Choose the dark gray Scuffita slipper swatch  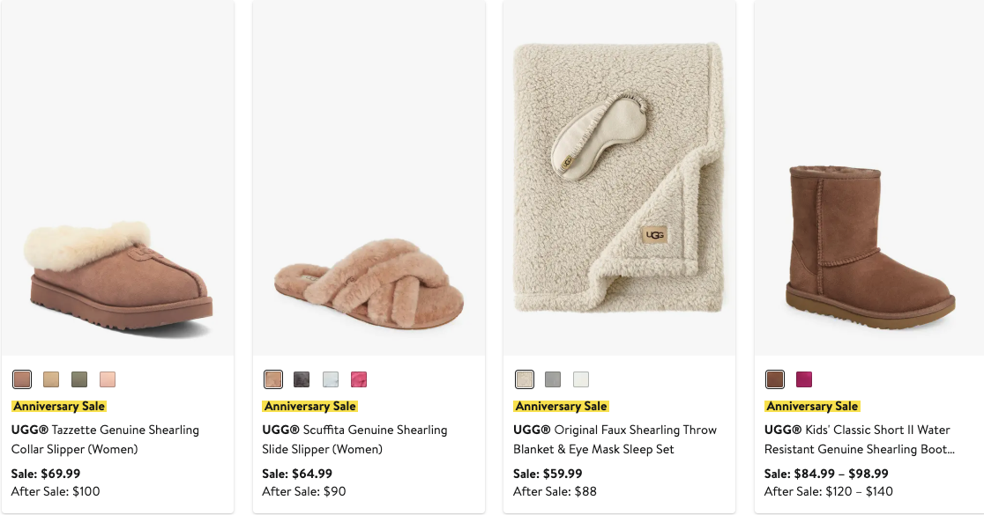click(x=302, y=379)
